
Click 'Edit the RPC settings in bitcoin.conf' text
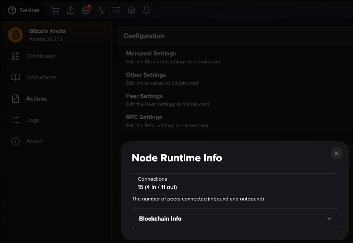pyautogui.click(x=167, y=125)
